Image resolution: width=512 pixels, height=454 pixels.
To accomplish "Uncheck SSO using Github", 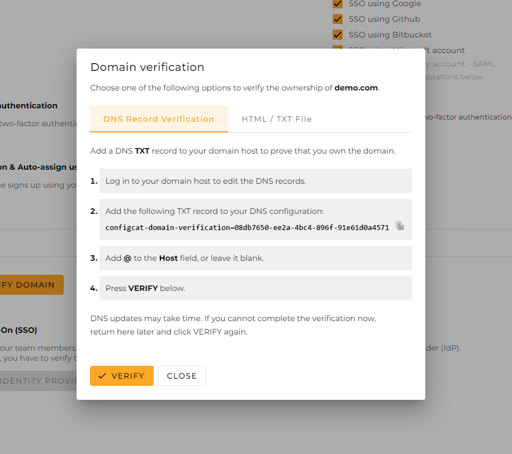I will click(338, 18).
